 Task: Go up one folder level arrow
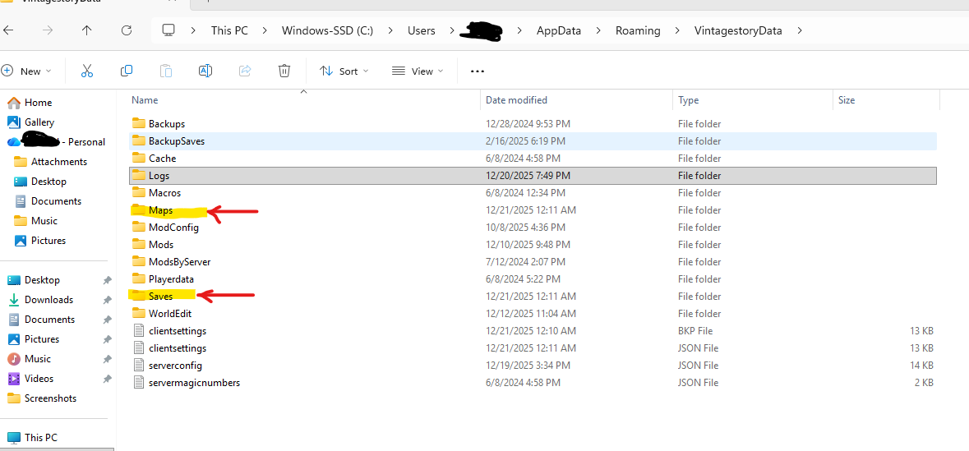pyautogui.click(x=87, y=30)
